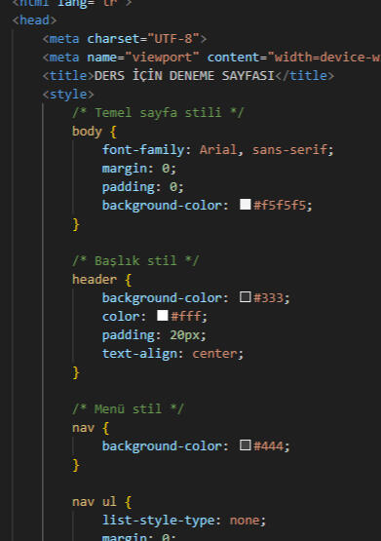Screen dimensions: 381x541
Task: Click the nav ul selector
Action: 95,502
